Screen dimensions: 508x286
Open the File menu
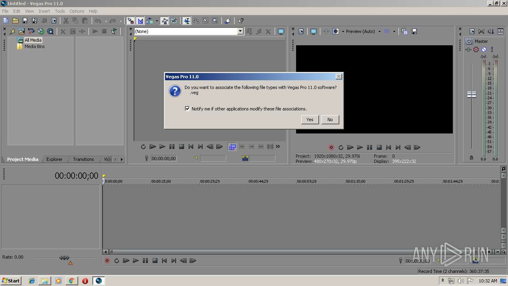5,11
